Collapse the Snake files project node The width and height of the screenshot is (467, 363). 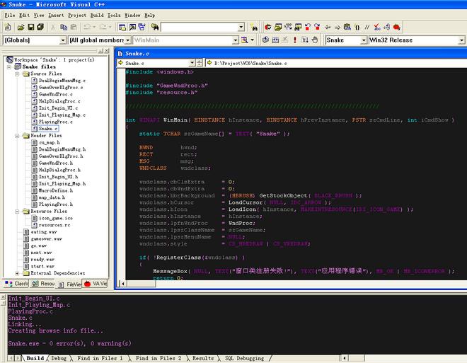[9, 67]
